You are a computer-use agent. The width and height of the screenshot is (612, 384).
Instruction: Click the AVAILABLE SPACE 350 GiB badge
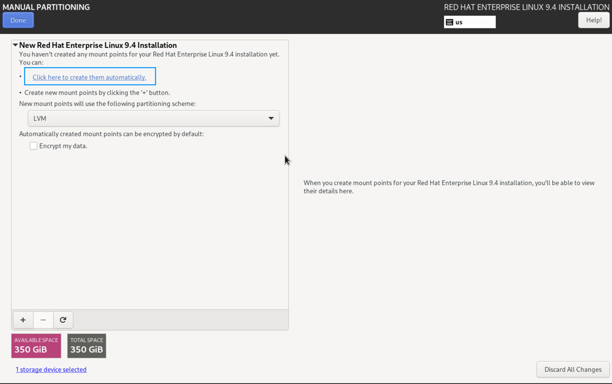pos(36,346)
